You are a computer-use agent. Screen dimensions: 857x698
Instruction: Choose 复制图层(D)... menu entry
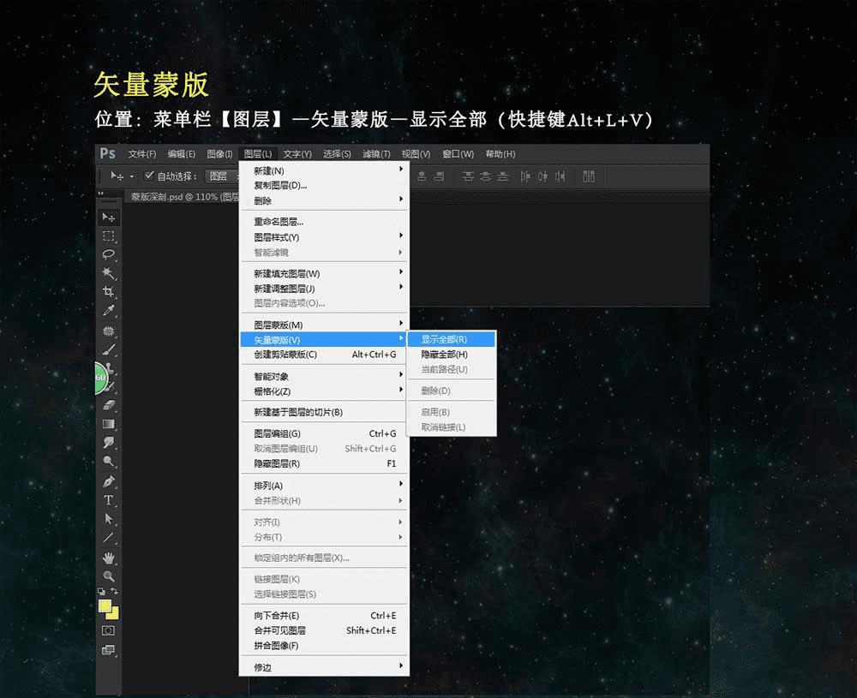click(324, 185)
